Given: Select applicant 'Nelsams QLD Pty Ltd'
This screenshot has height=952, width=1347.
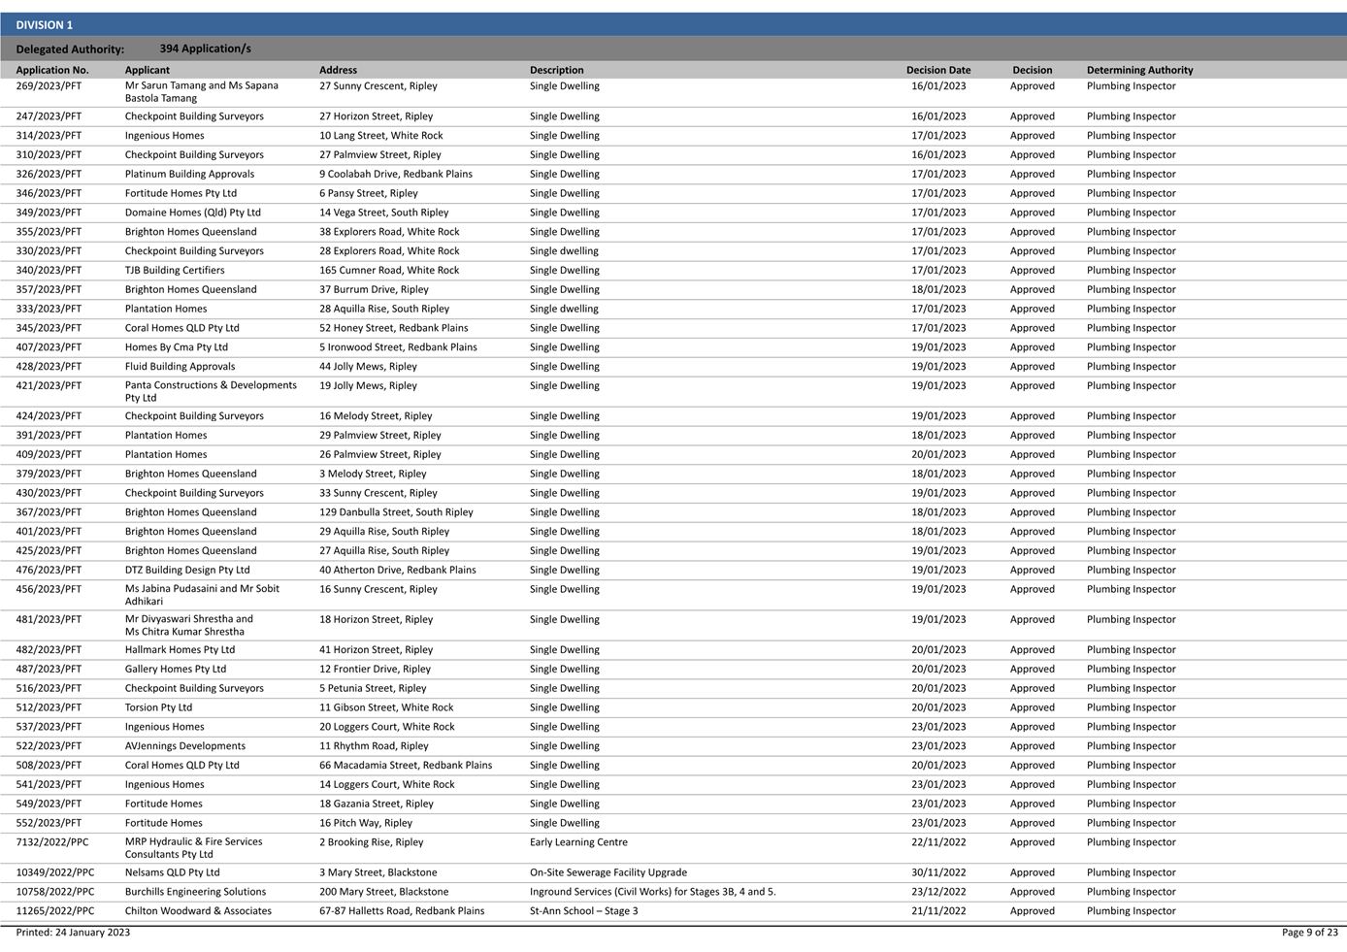Looking at the screenshot, I should tap(172, 872).
